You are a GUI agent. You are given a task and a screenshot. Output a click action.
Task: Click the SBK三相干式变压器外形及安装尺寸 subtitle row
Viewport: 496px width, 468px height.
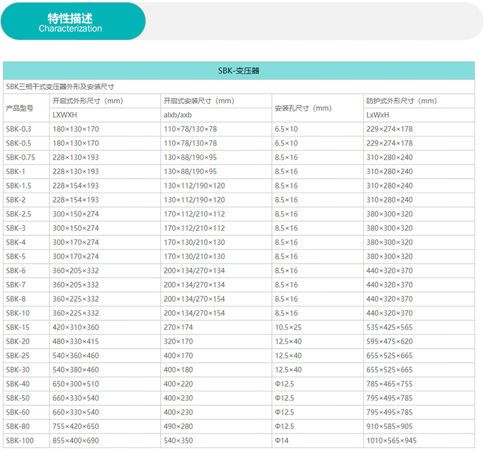click(60, 87)
